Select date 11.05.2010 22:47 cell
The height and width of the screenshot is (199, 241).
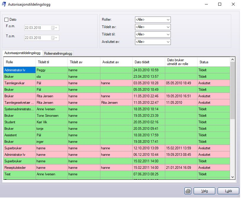click(149, 103)
